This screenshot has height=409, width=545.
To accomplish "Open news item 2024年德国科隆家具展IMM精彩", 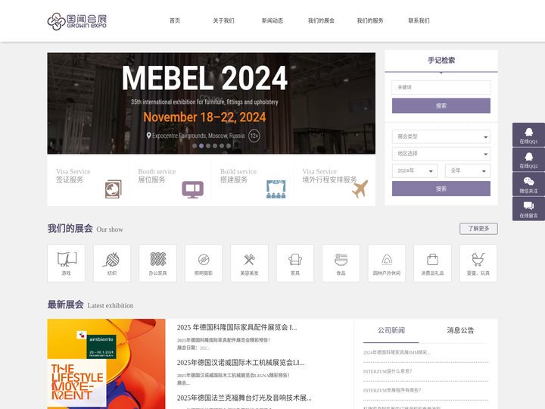I will tap(397, 353).
